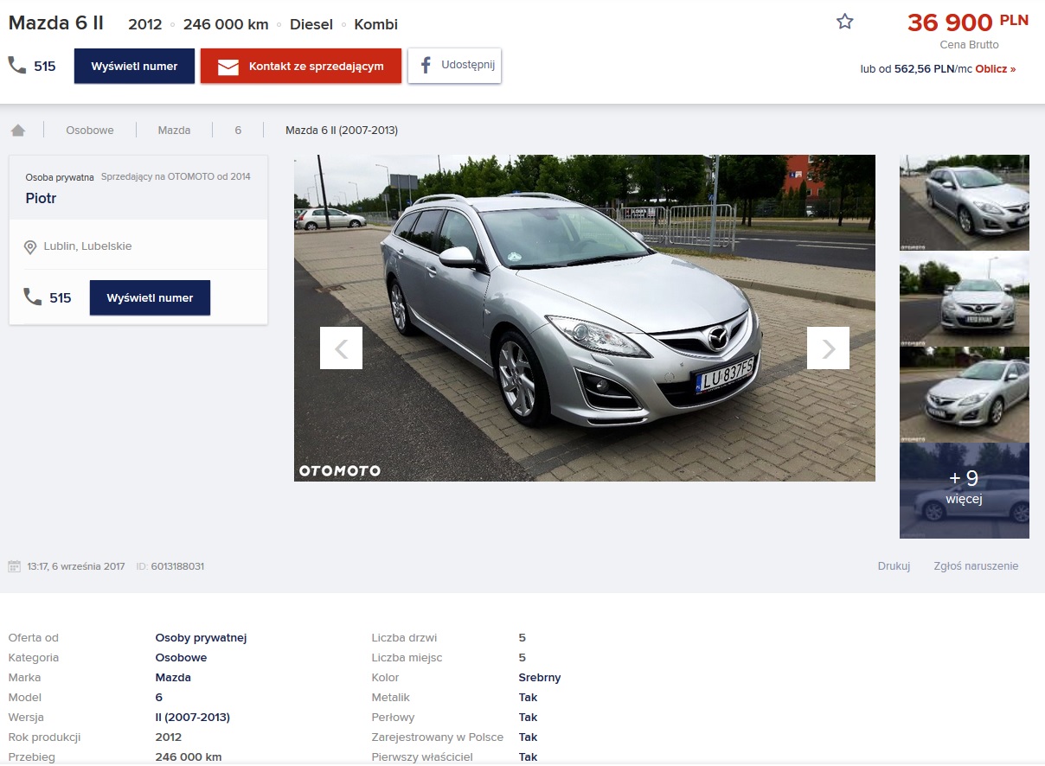Click the calendar icon by listing date
The width and height of the screenshot is (1045, 766).
[x=14, y=566]
